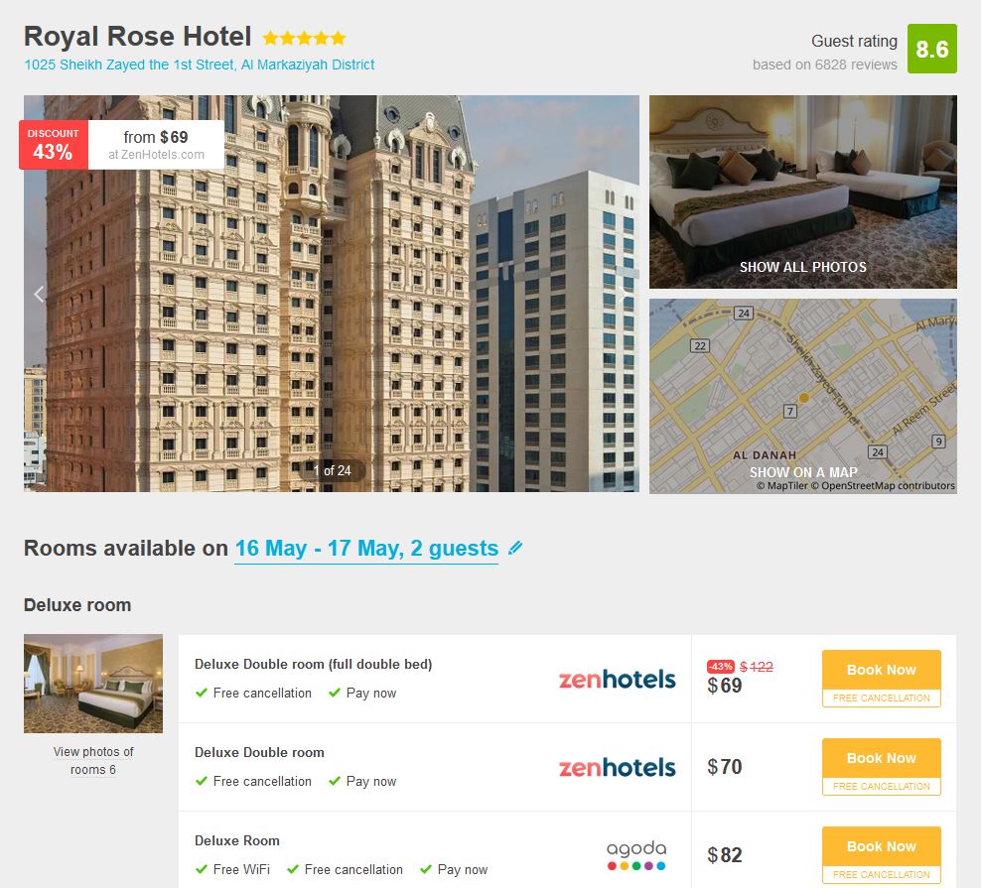Show all photos of the hotel
Screen dimensions: 981x888
point(802,267)
